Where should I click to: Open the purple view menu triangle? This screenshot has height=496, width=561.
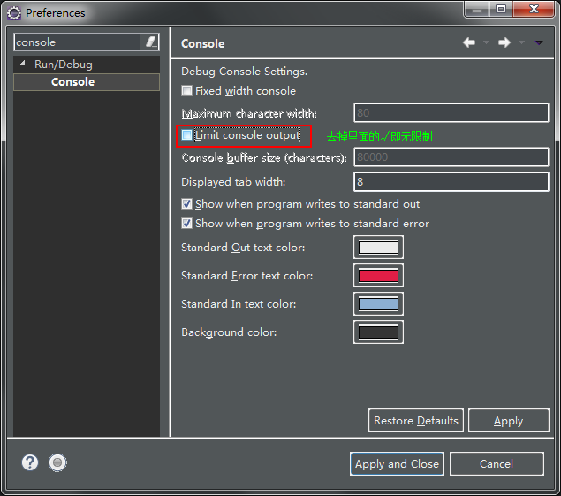[539, 42]
